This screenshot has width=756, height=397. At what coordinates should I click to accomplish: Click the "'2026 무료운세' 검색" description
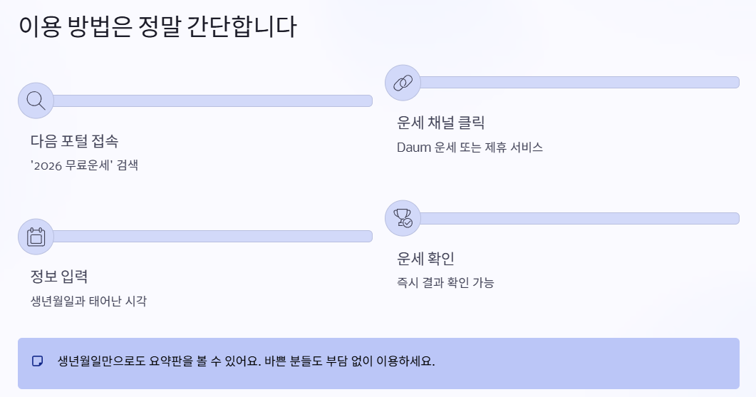coord(84,165)
